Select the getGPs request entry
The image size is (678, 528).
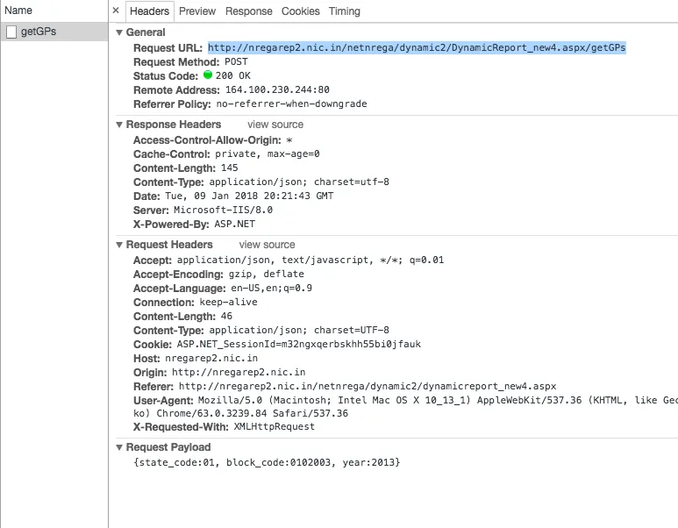point(39,32)
